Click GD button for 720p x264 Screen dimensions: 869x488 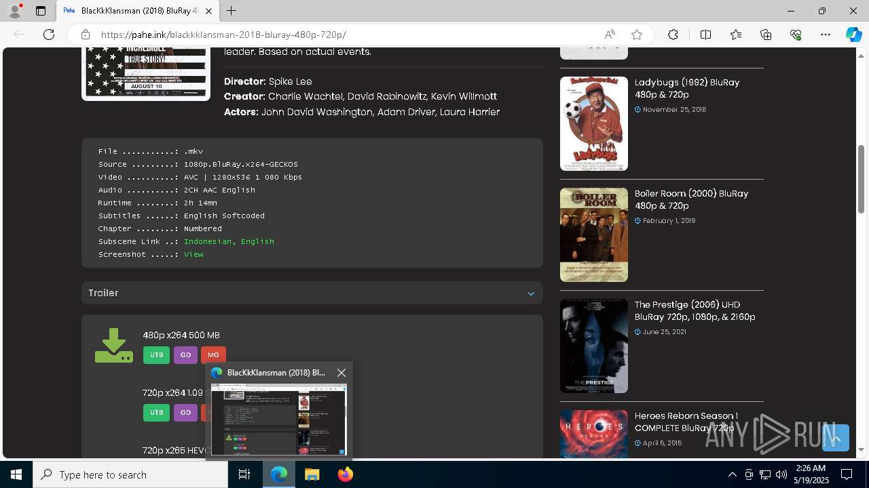coord(185,412)
